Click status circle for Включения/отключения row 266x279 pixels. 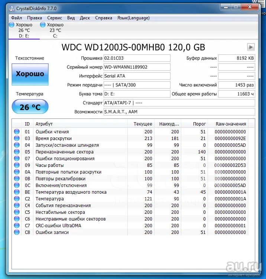coord(17,185)
